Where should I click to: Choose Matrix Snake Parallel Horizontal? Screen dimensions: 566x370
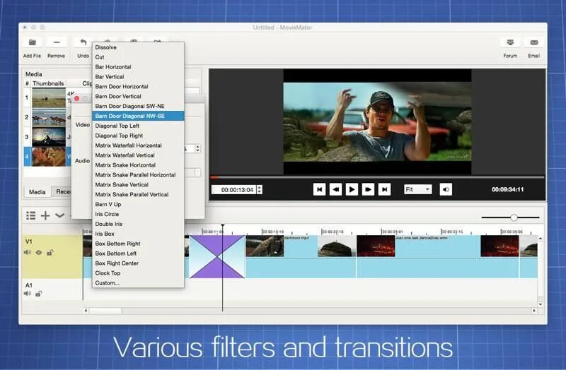pyautogui.click(x=138, y=174)
